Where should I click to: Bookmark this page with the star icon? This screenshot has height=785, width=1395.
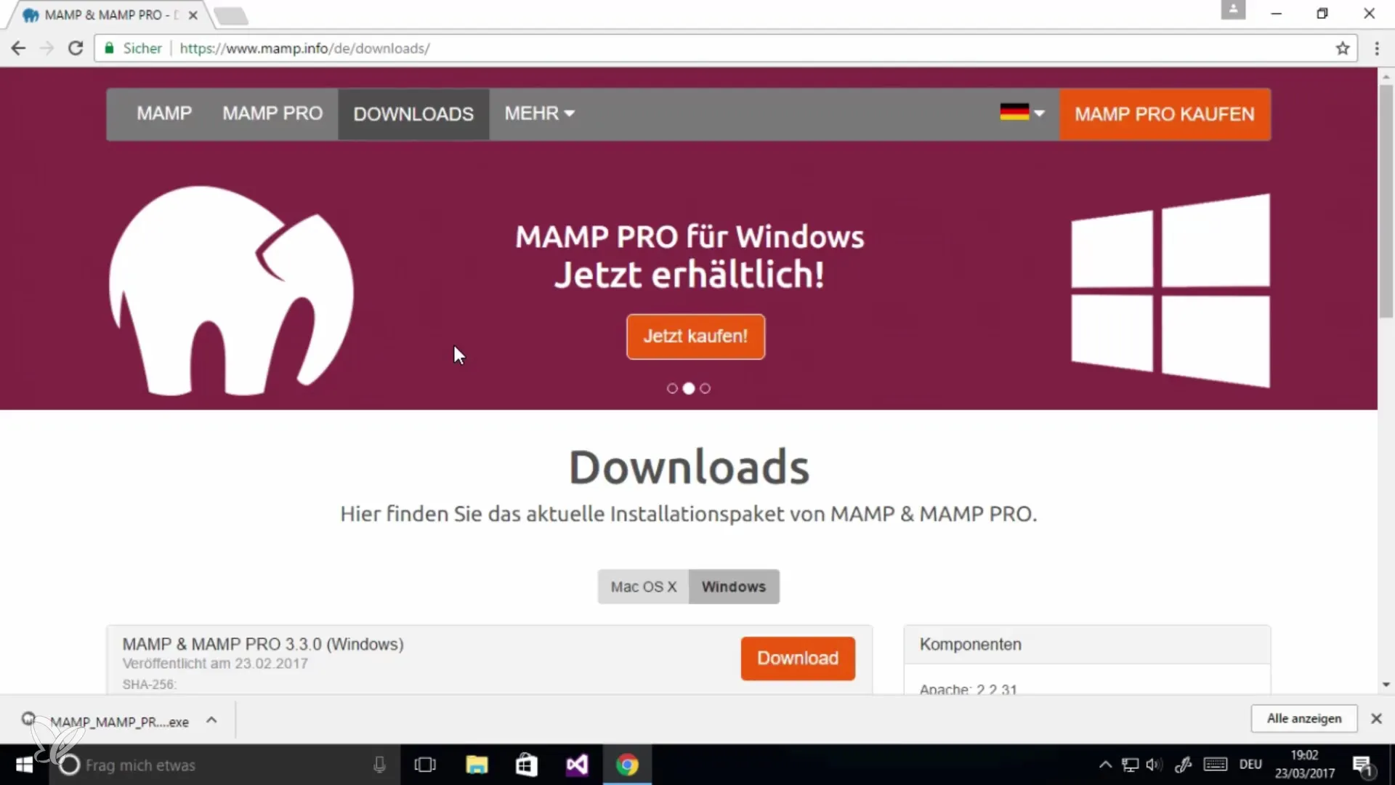[1342, 48]
